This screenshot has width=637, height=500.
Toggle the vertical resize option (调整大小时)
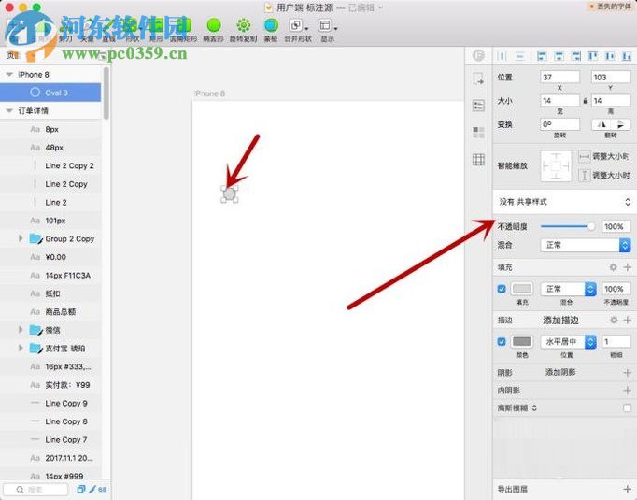pos(584,176)
